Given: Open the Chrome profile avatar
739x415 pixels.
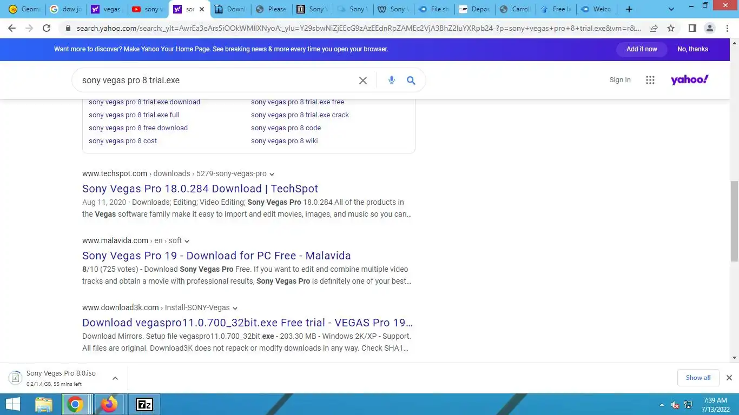Looking at the screenshot, I should tap(709, 28).
